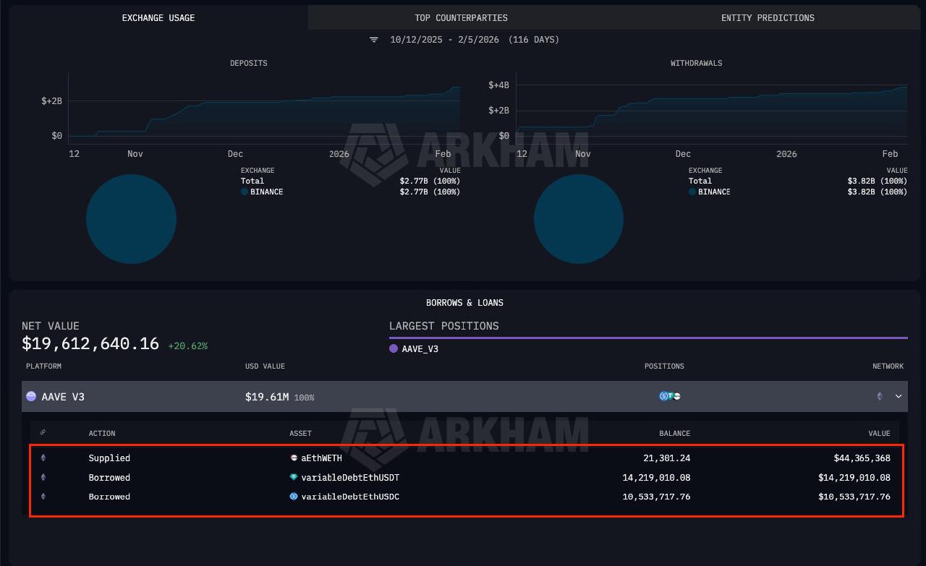Image resolution: width=926 pixels, height=566 pixels.
Task: Click the USD VALUE column header
Action: coord(266,366)
